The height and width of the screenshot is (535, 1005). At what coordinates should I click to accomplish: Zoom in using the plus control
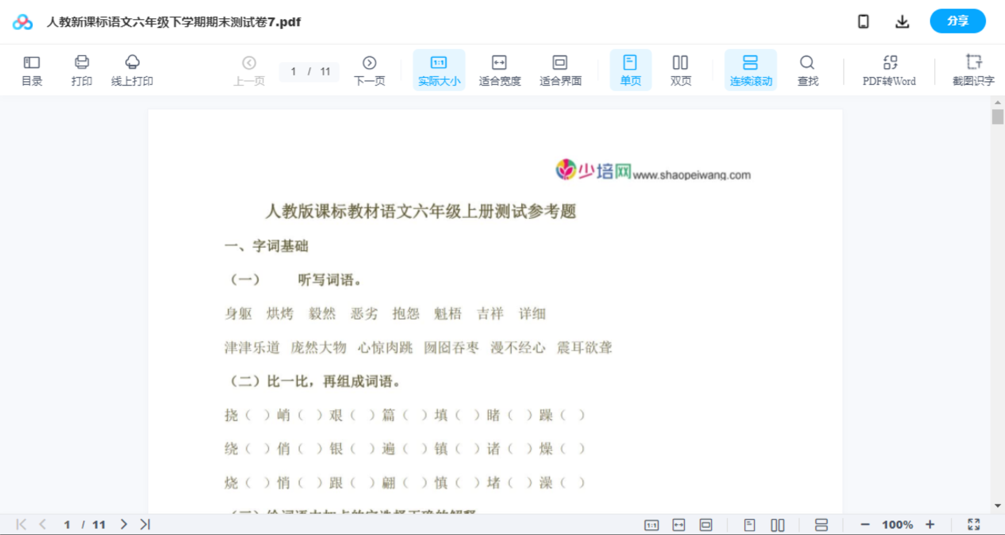[930, 524]
